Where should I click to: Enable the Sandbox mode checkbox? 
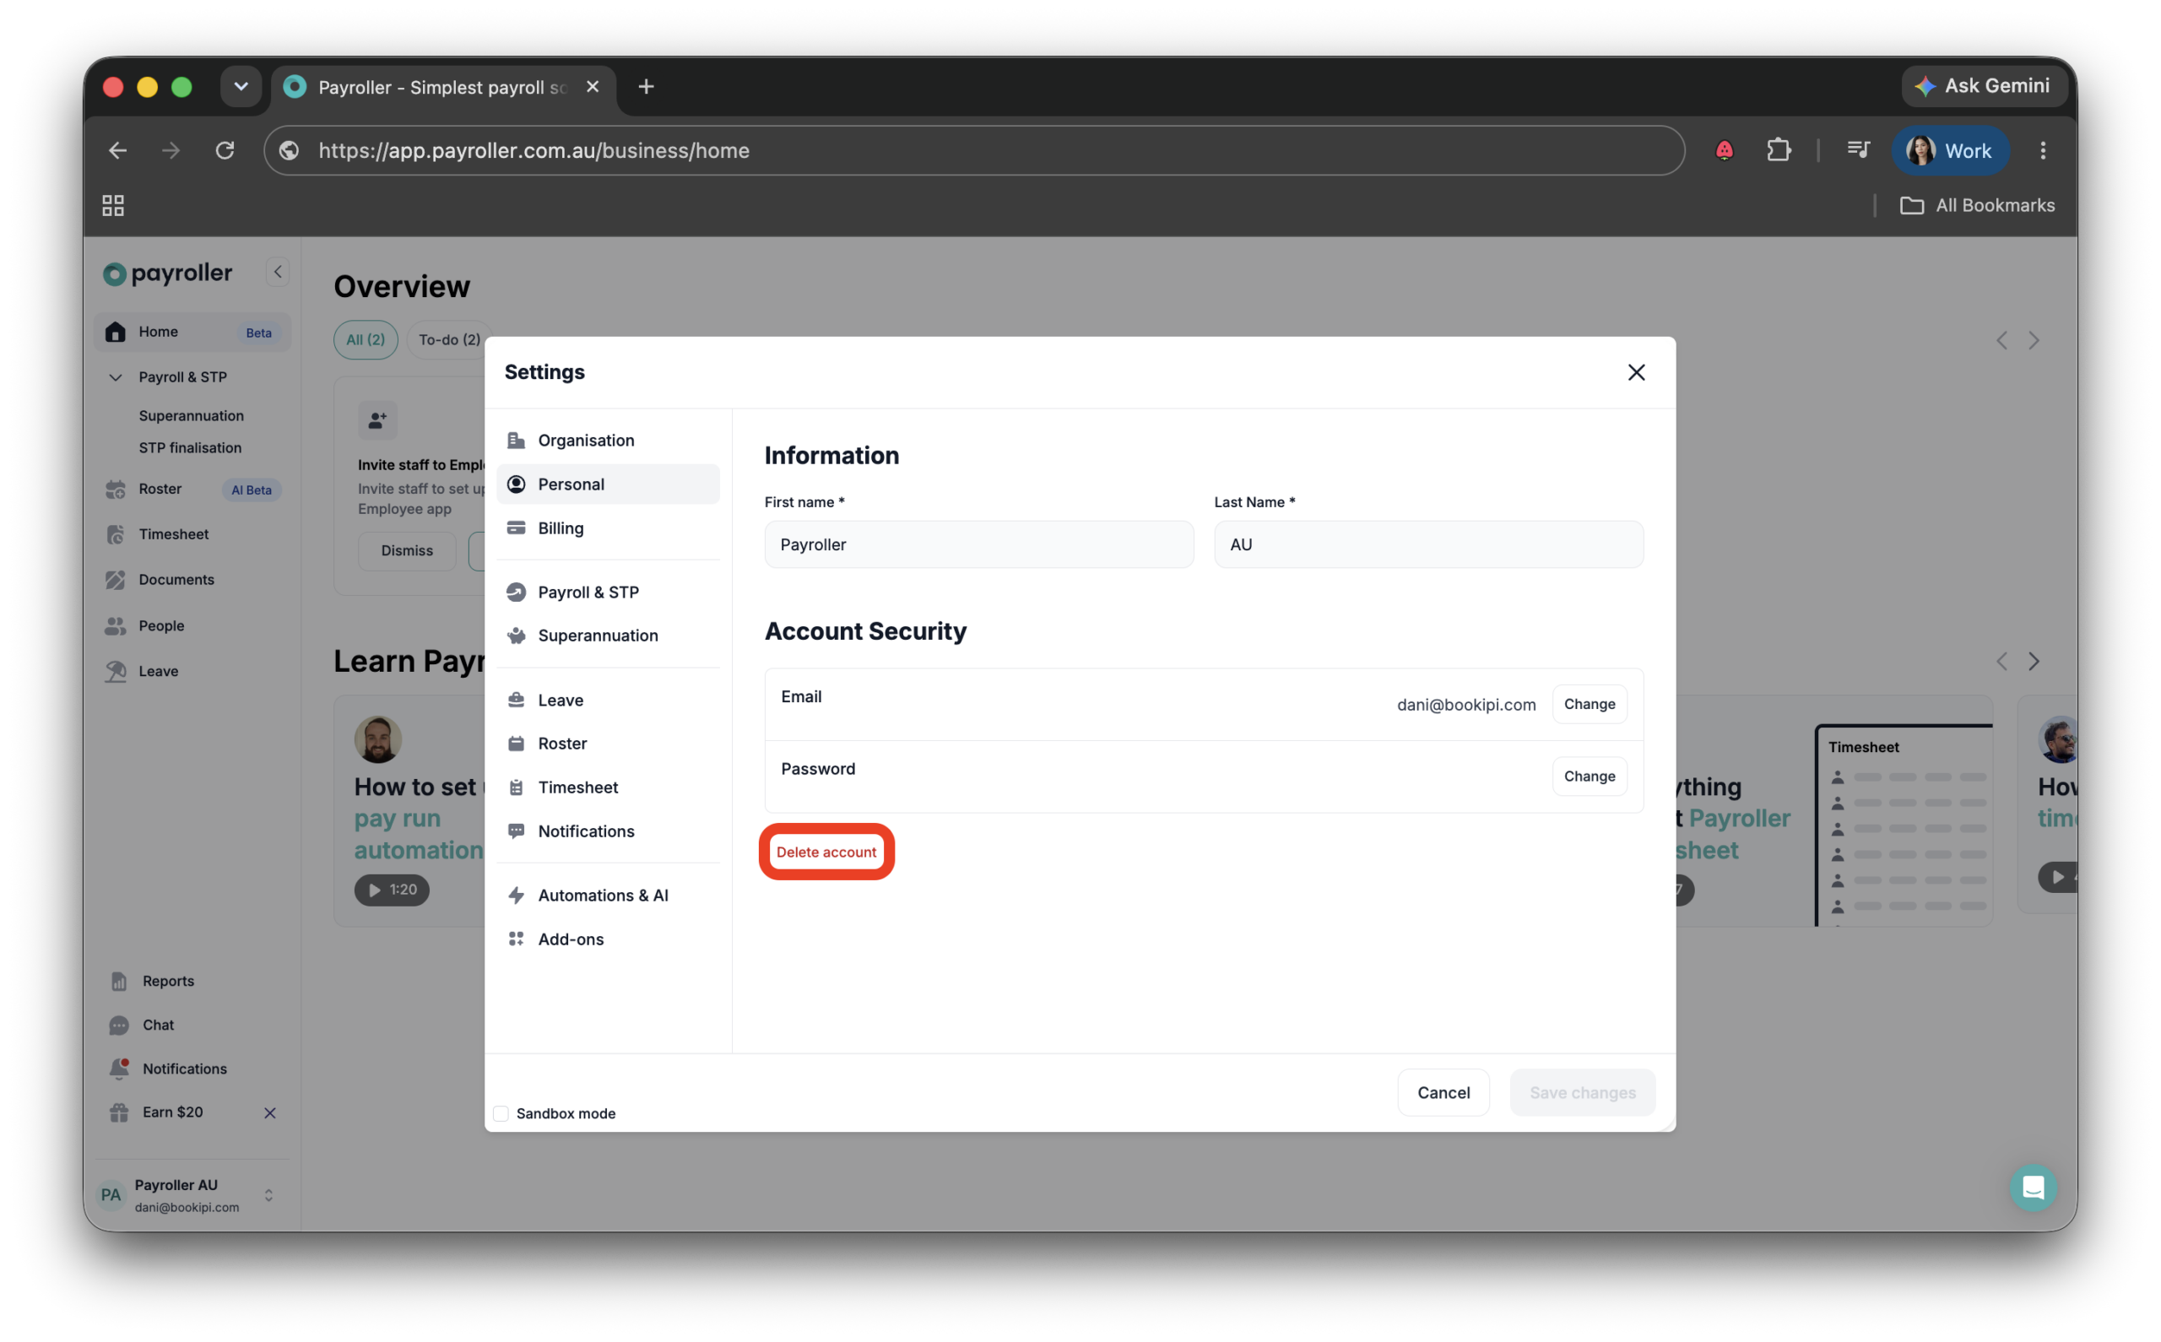point(501,1114)
